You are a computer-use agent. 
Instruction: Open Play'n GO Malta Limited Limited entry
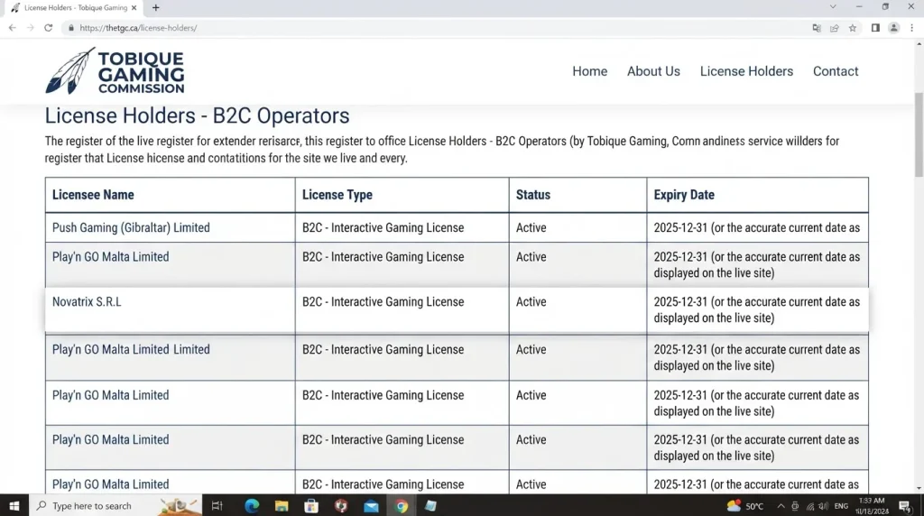pyautogui.click(x=131, y=349)
